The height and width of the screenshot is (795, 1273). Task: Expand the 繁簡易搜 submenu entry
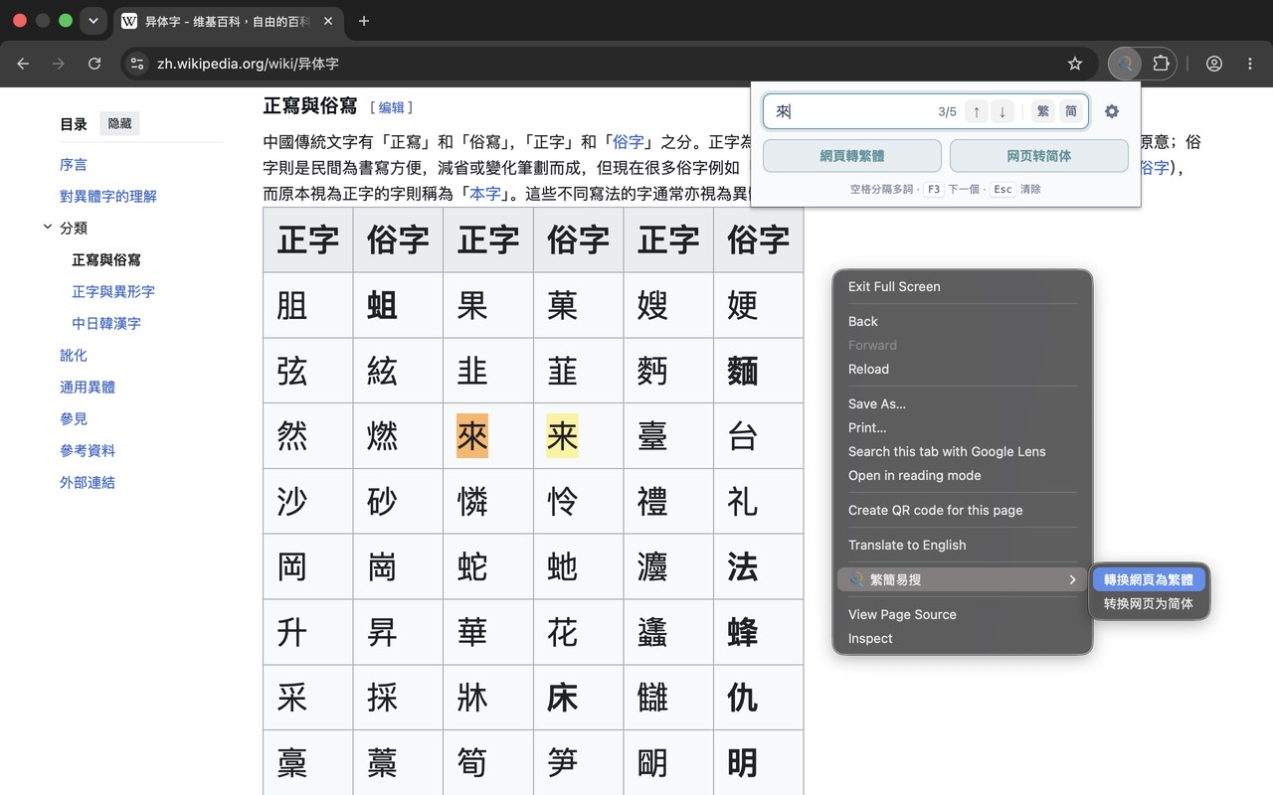click(963, 579)
